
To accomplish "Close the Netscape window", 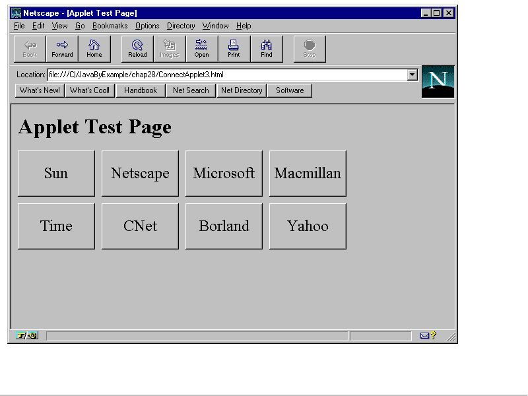I will 449,13.
